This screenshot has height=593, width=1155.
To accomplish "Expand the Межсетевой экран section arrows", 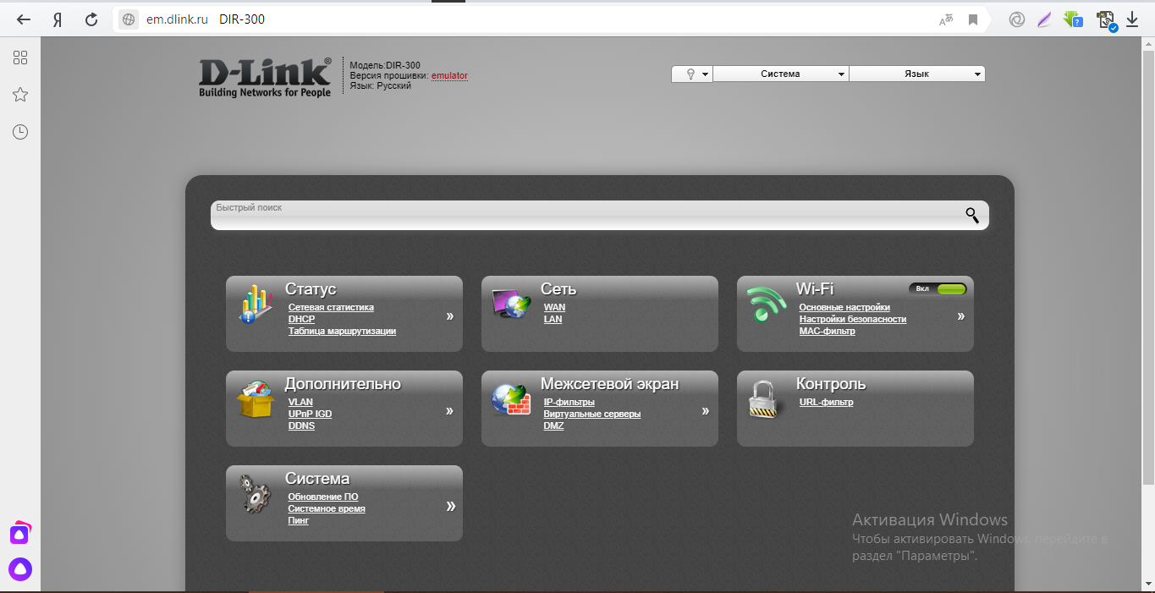I will [x=706, y=411].
